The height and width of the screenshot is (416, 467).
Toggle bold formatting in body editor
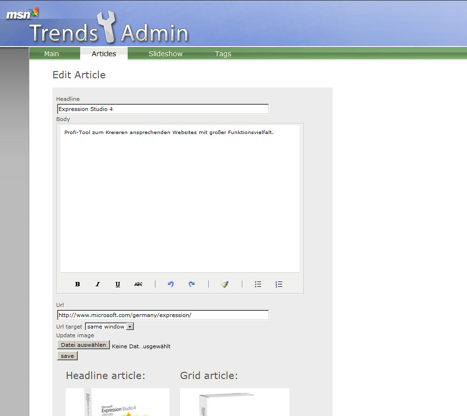click(x=77, y=284)
